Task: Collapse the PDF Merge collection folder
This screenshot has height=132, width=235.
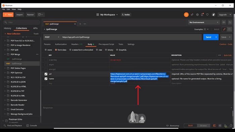Action: (5, 54)
